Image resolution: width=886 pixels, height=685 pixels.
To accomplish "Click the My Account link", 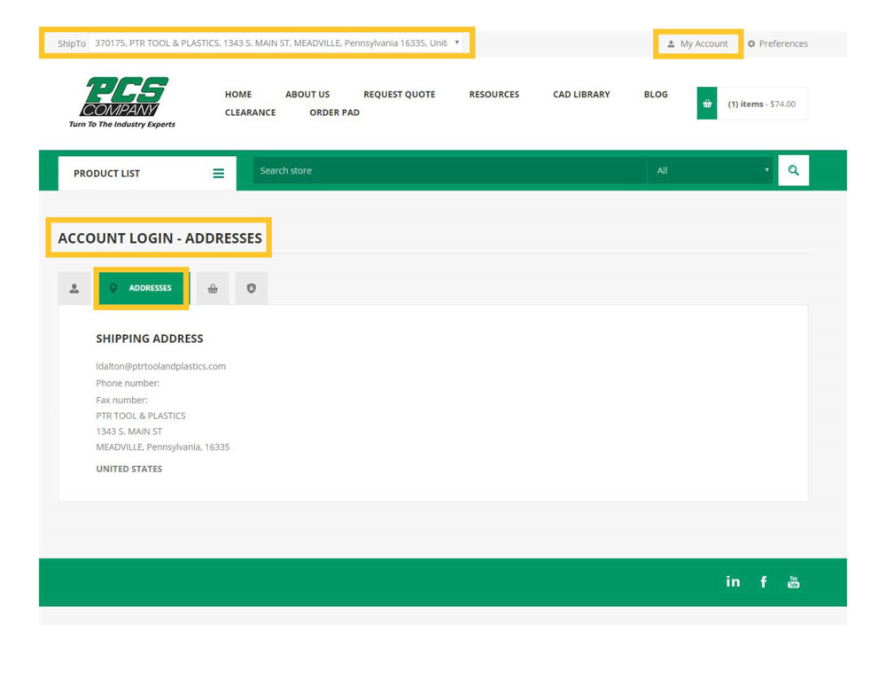I will click(x=698, y=43).
